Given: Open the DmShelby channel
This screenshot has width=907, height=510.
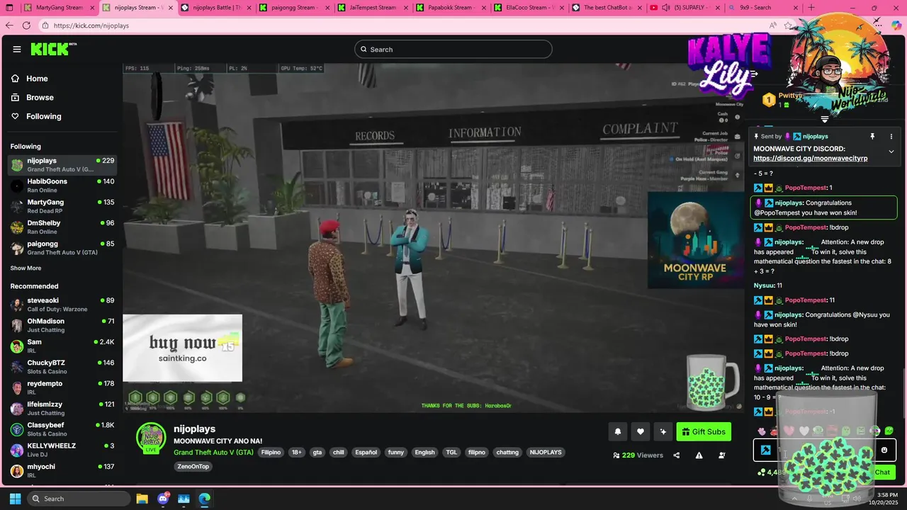Looking at the screenshot, I should pyautogui.click(x=62, y=227).
